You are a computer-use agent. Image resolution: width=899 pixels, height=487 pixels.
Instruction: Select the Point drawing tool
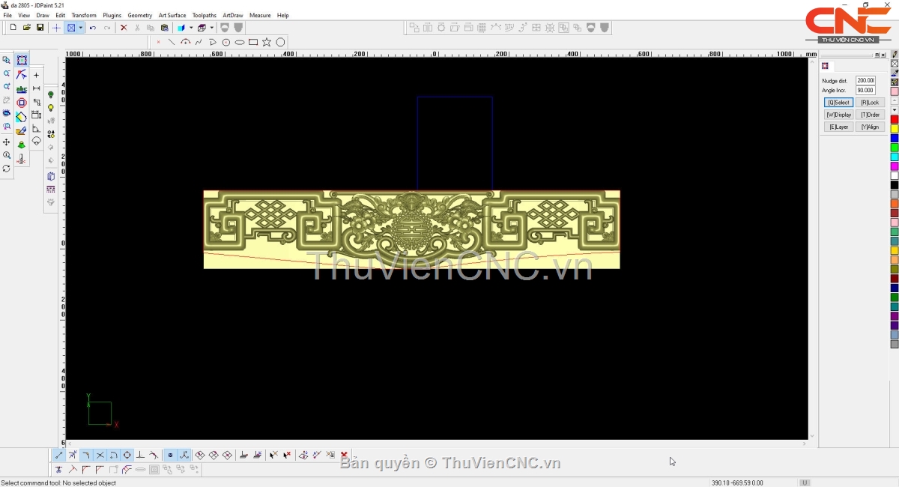click(158, 43)
